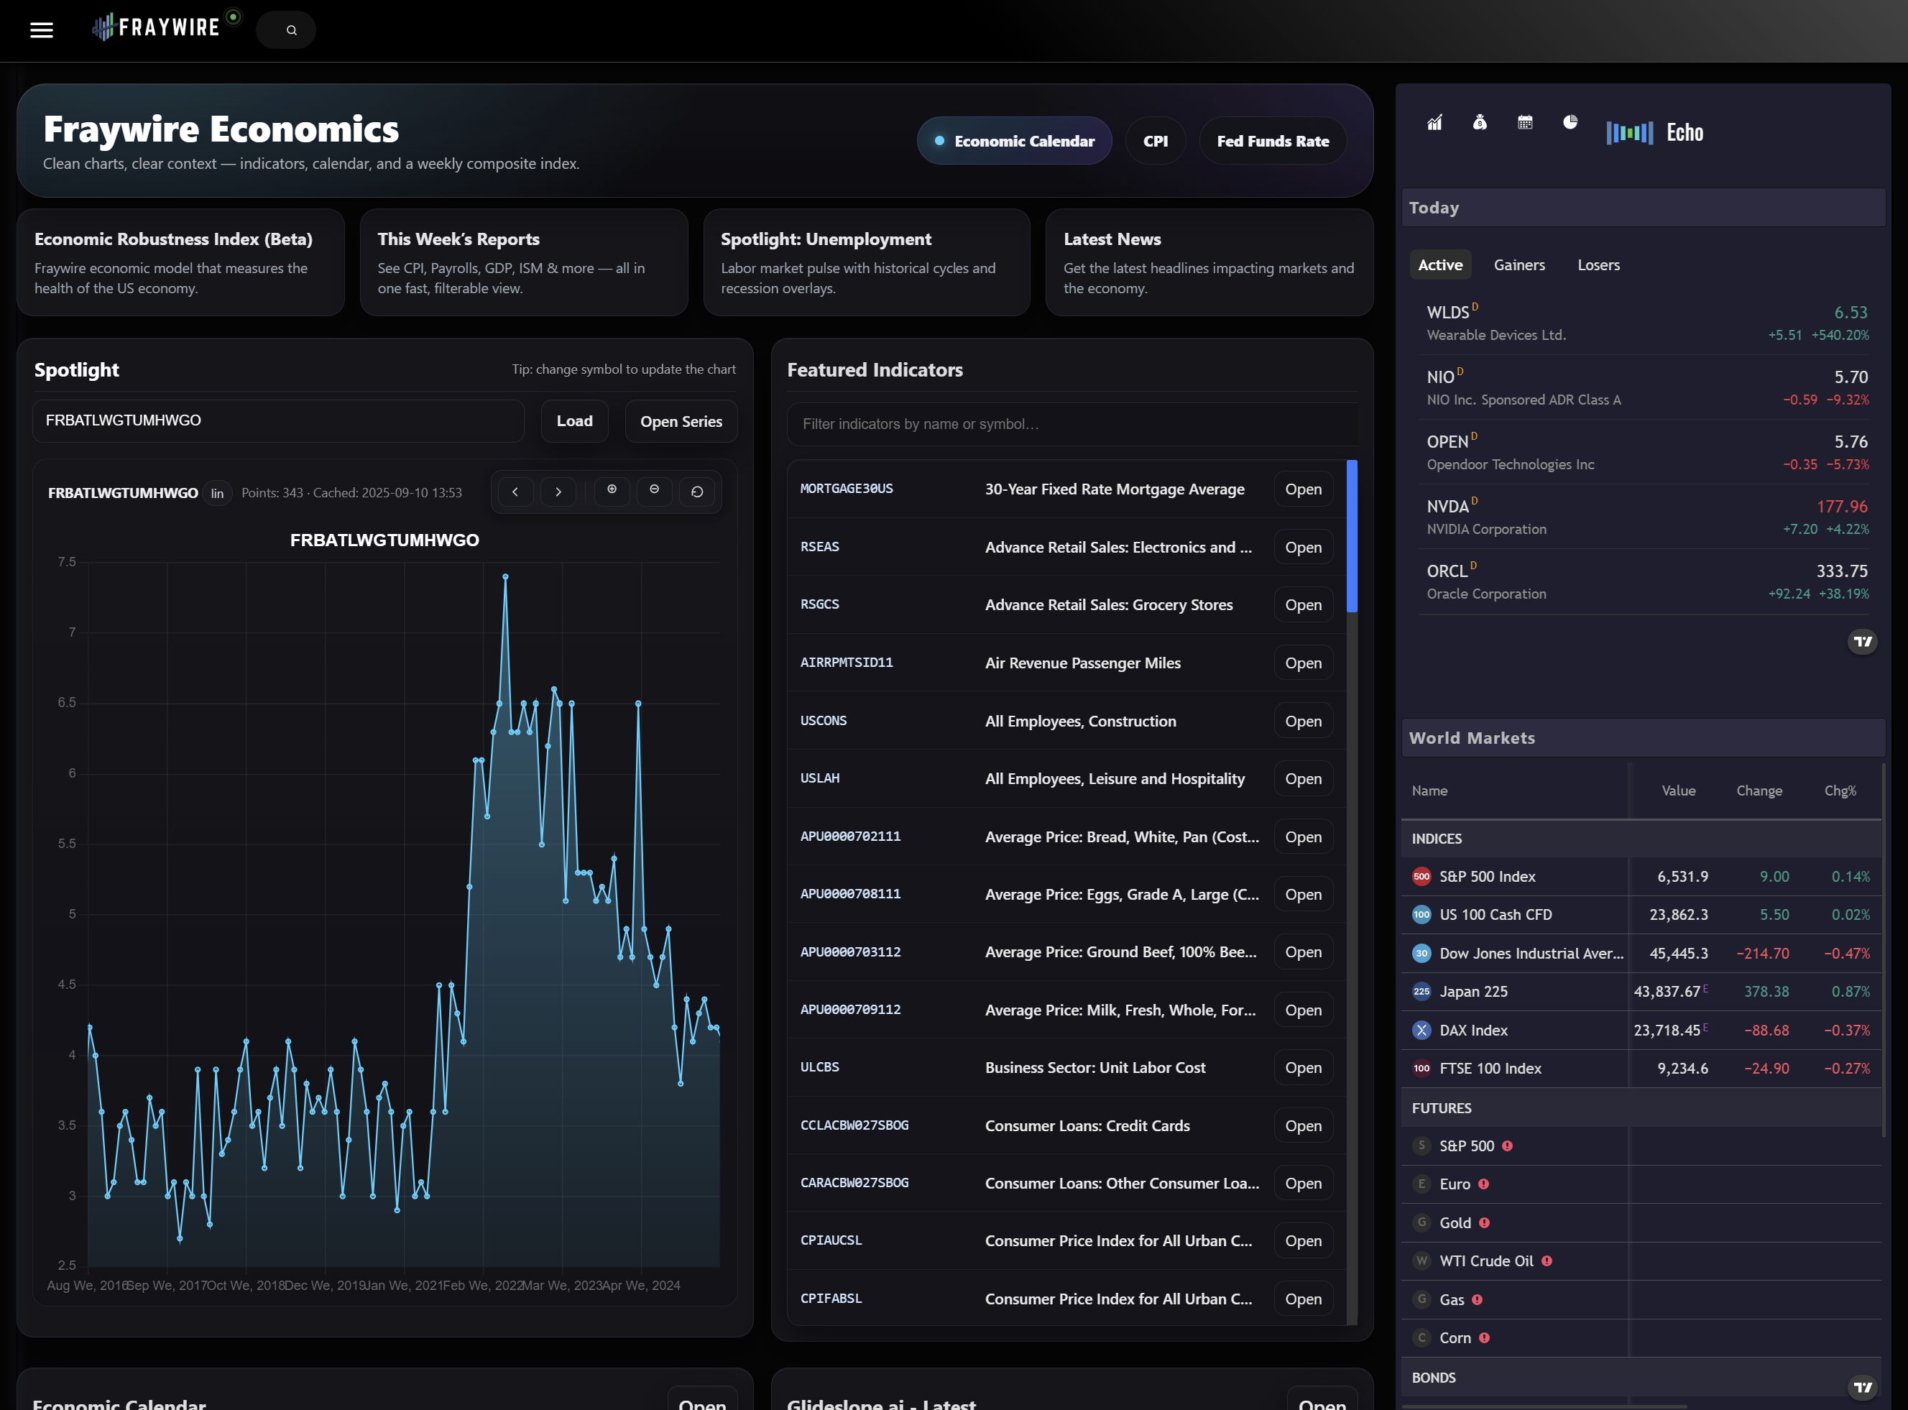Image resolution: width=1908 pixels, height=1410 pixels.
Task: Zoom out on the spotlight chart
Action: [655, 491]
